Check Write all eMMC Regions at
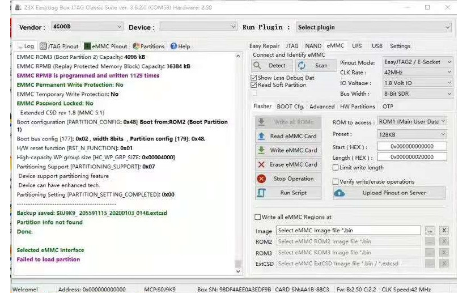 (257, 217)
